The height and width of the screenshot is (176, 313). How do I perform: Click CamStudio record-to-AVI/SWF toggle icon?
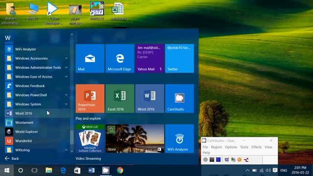point(233,160)
